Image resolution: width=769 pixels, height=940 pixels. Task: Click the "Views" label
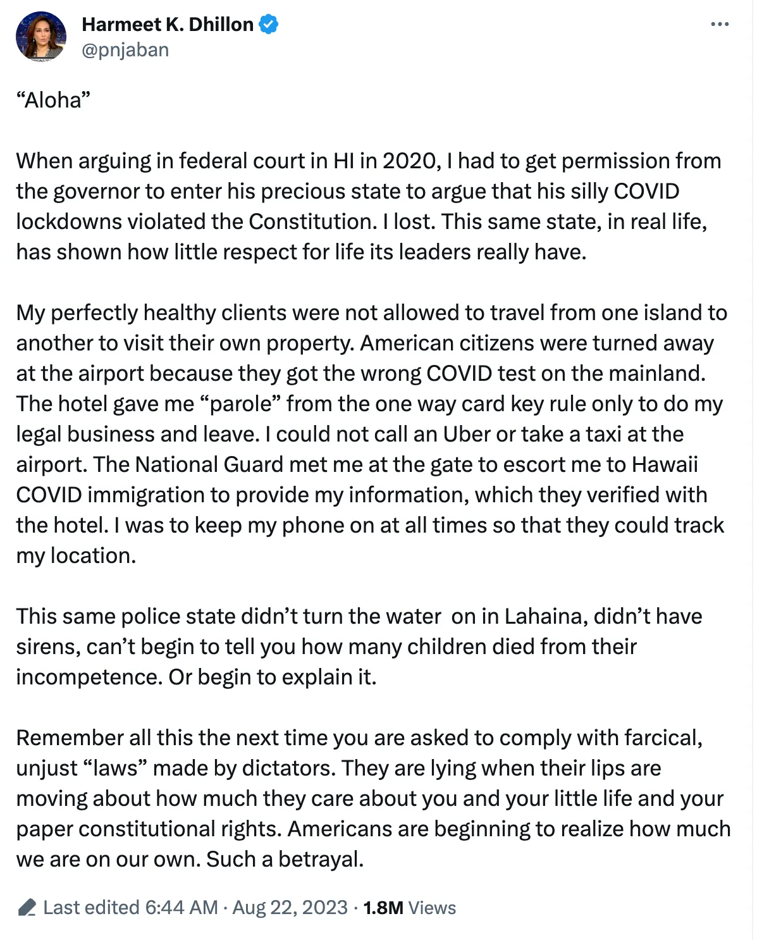pos(432,908)
